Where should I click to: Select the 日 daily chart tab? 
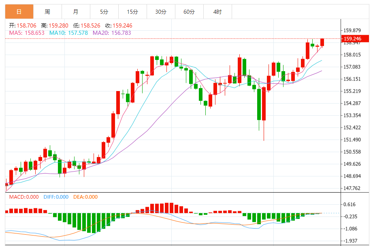19,11
